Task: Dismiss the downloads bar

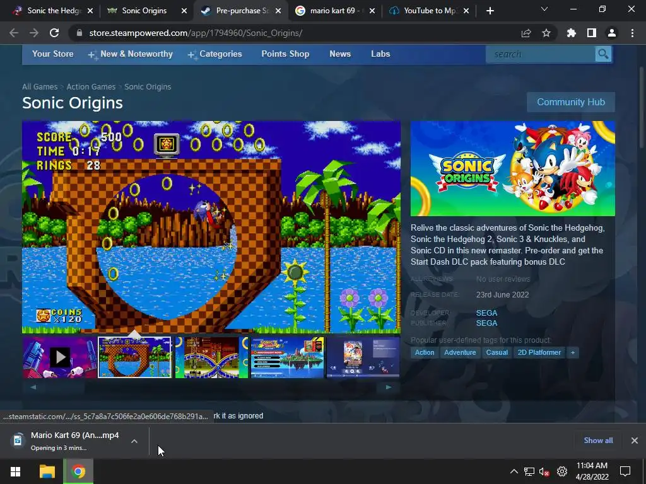Action: coord(635,441)
